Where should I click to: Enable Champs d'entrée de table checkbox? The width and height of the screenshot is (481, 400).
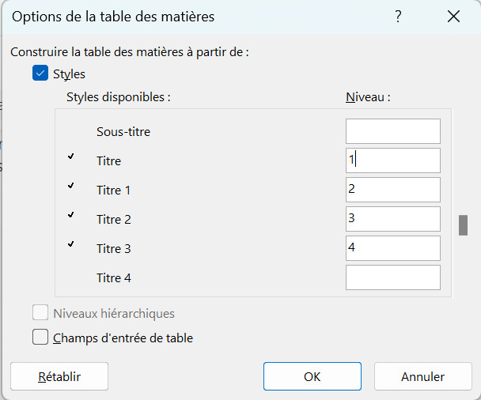coord(41,338)
